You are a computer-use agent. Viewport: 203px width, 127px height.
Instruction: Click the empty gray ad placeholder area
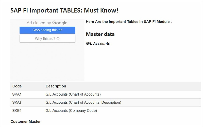47,61
